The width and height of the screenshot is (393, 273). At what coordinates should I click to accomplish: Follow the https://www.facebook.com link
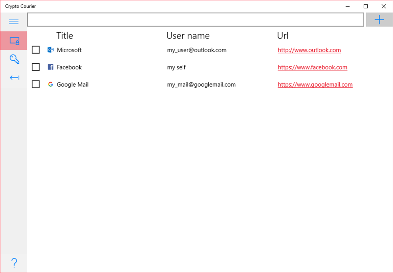click(312, 67)
